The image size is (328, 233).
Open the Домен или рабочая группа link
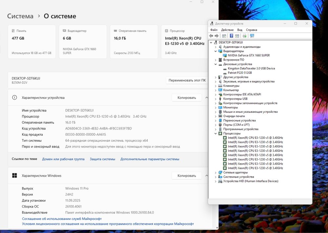[x=63, y=159]
